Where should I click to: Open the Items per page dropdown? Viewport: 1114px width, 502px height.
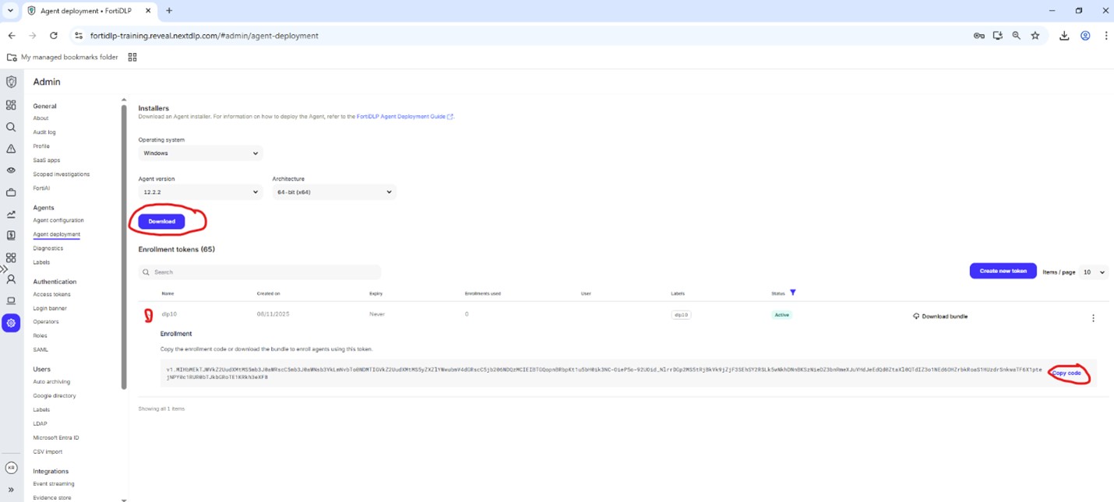(1095, 272)
